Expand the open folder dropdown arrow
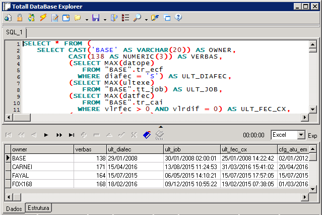 pos(87,20)
